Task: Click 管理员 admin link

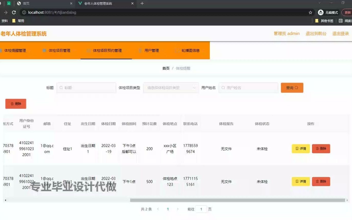Action: pyautogui.click(x=287, y=33)
